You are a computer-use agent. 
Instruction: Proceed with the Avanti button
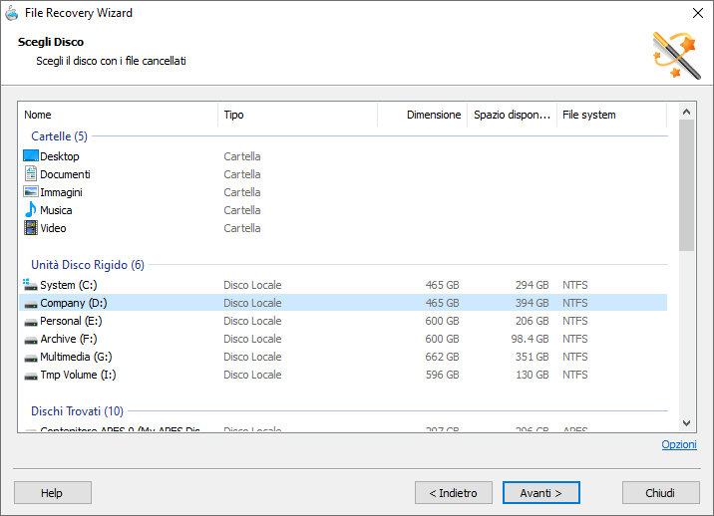pyautogui.click(x=540, y=493)
